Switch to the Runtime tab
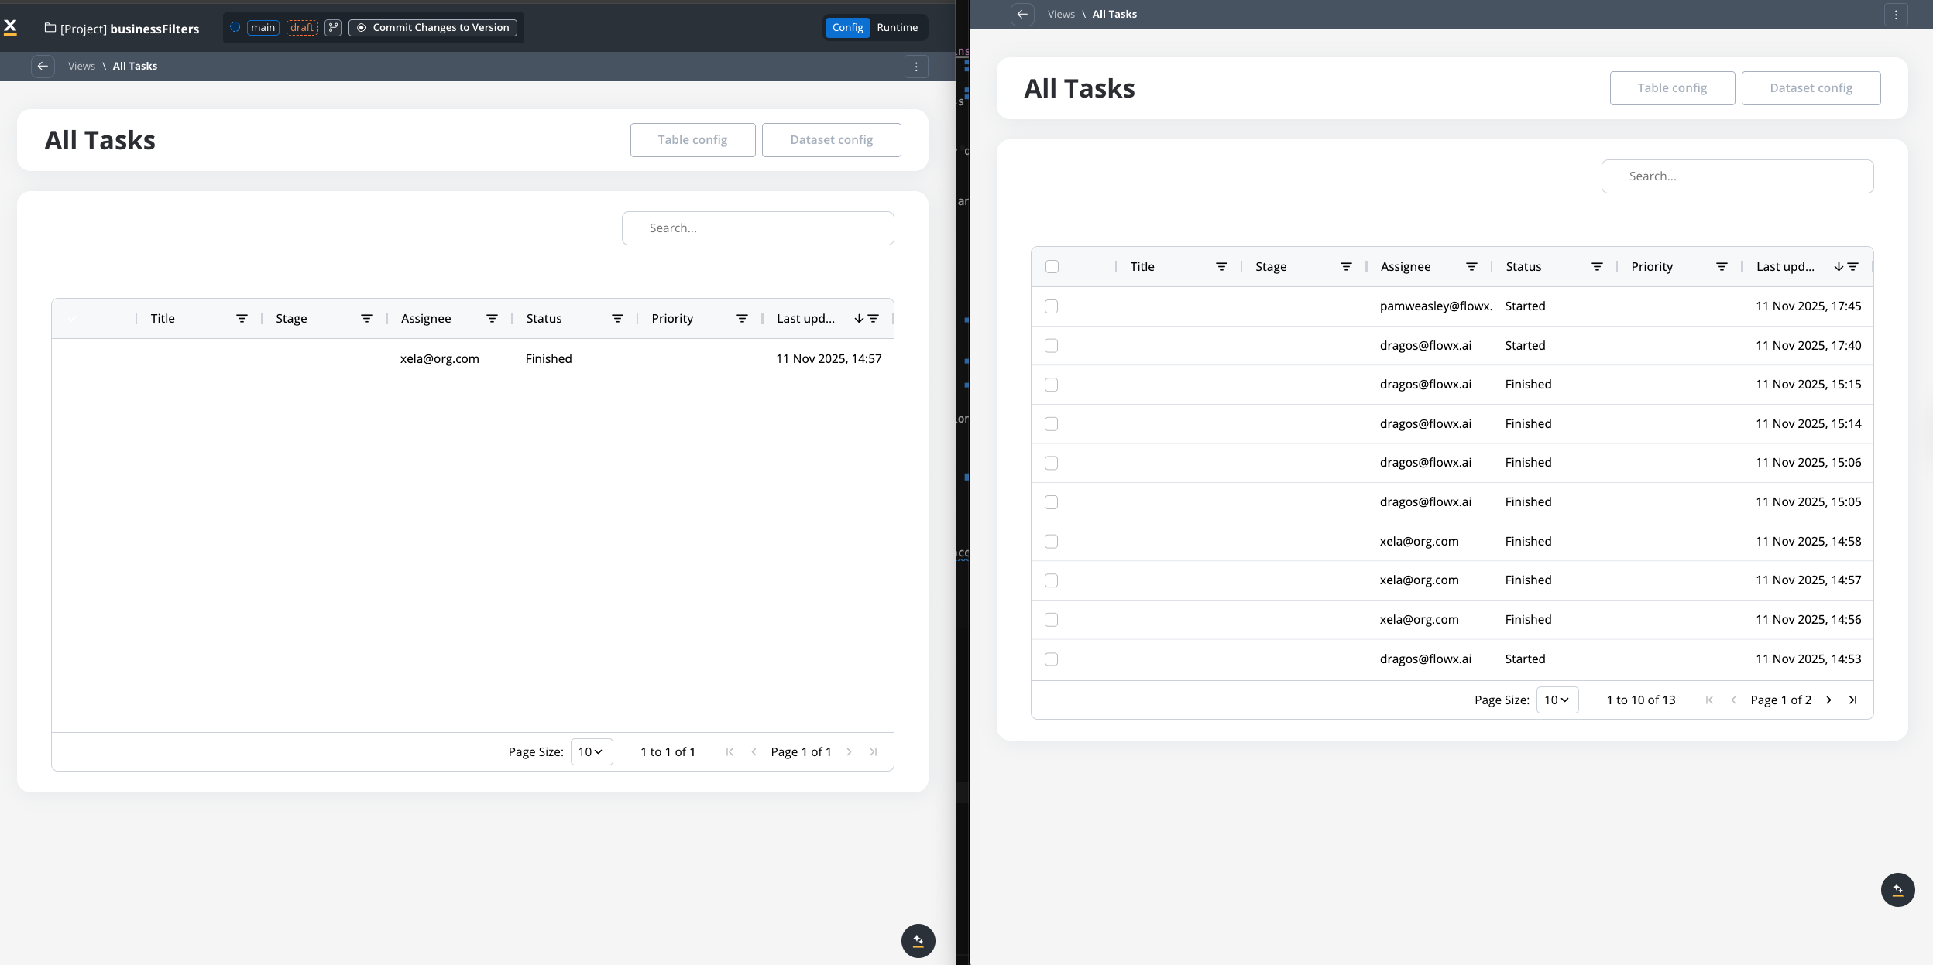 (x=897, y=27)
